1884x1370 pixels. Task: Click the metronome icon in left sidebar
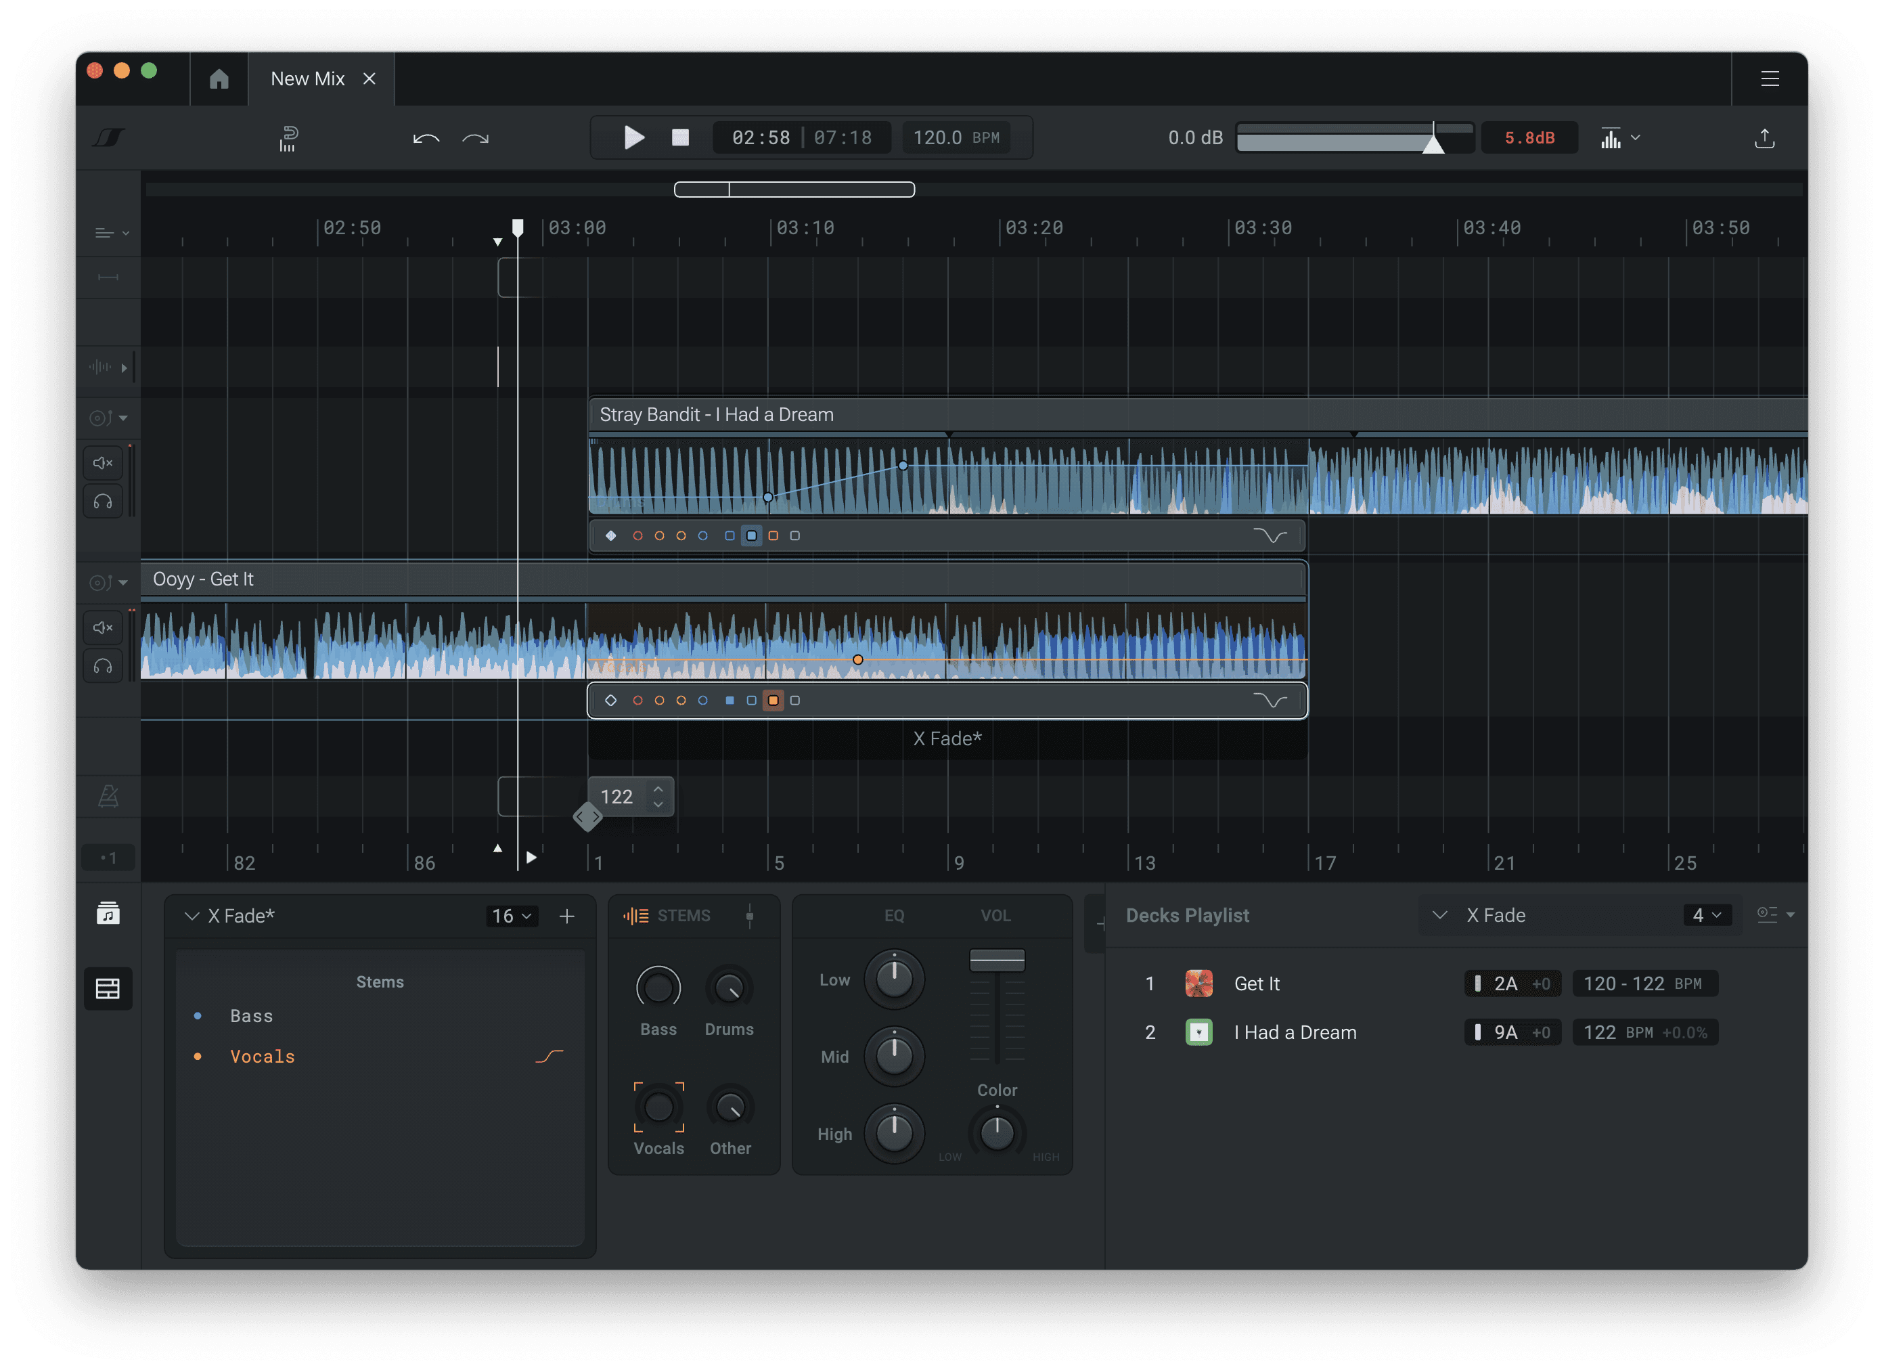[x=108, y=797]
